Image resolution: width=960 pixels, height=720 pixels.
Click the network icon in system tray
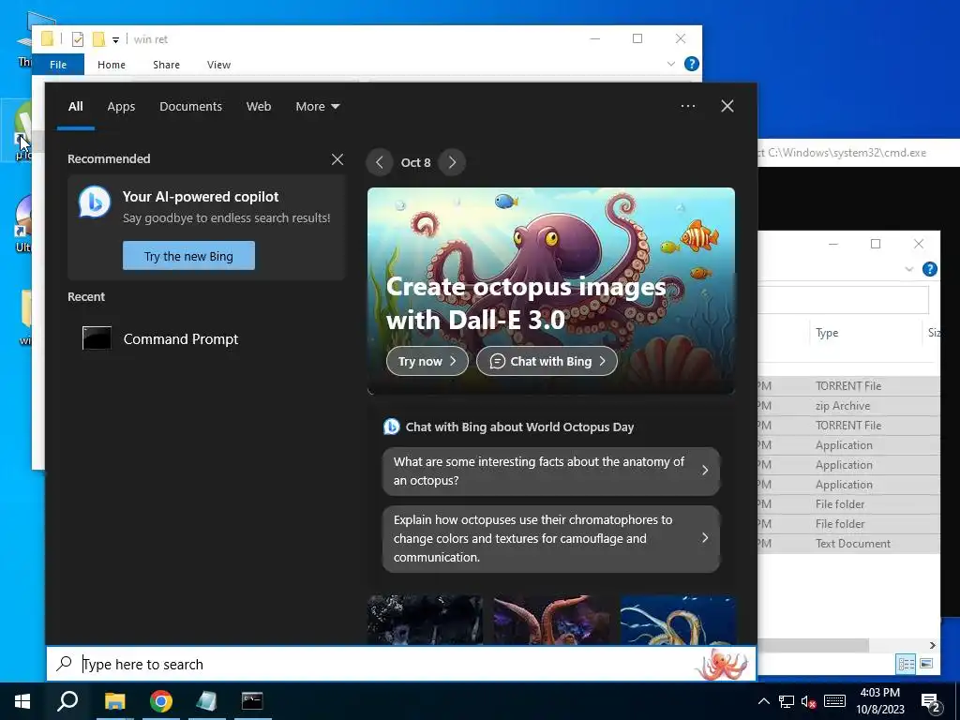787,701
